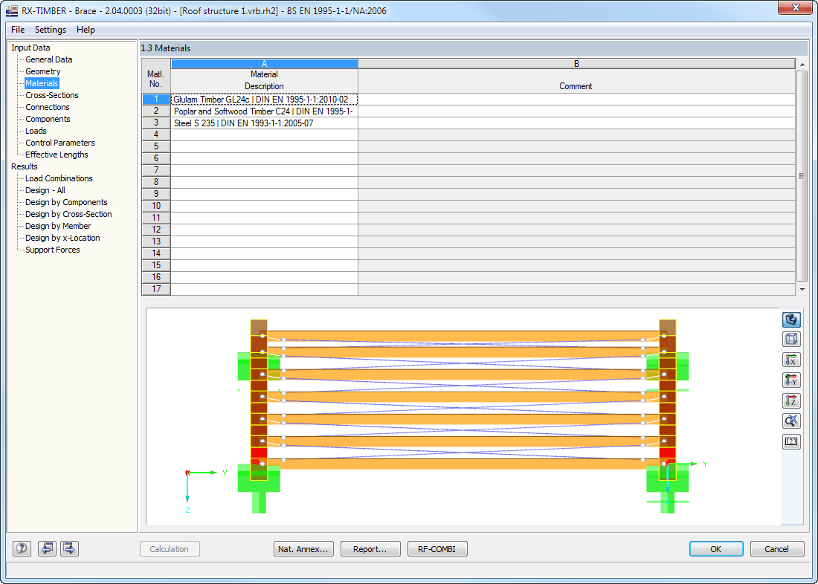Select Loads tree item
This screenshot has width=818, height=584.
click(36, 131)
